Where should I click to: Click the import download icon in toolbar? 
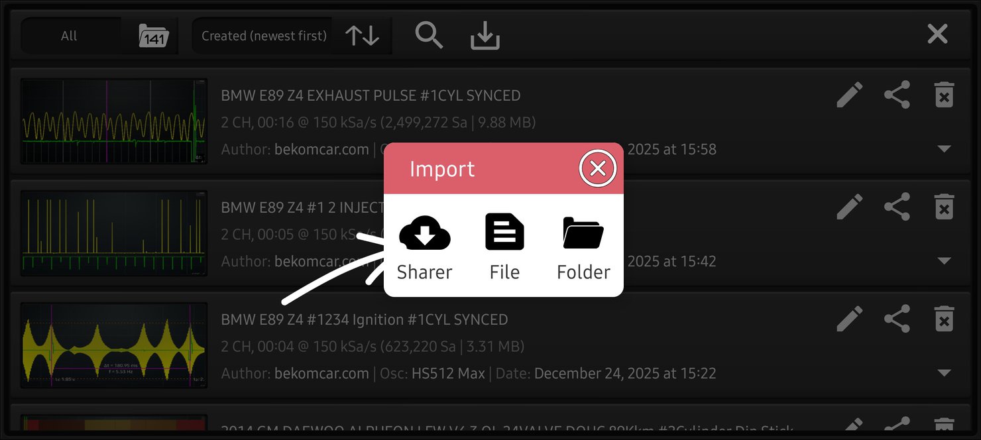pos(485,36)
